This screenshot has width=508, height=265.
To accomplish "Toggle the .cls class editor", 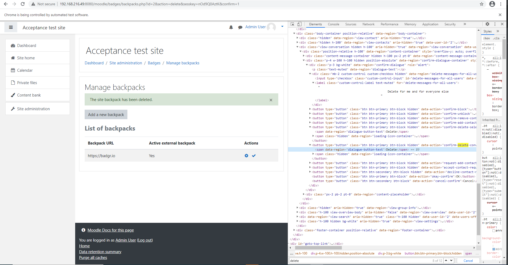I will 496,38.
